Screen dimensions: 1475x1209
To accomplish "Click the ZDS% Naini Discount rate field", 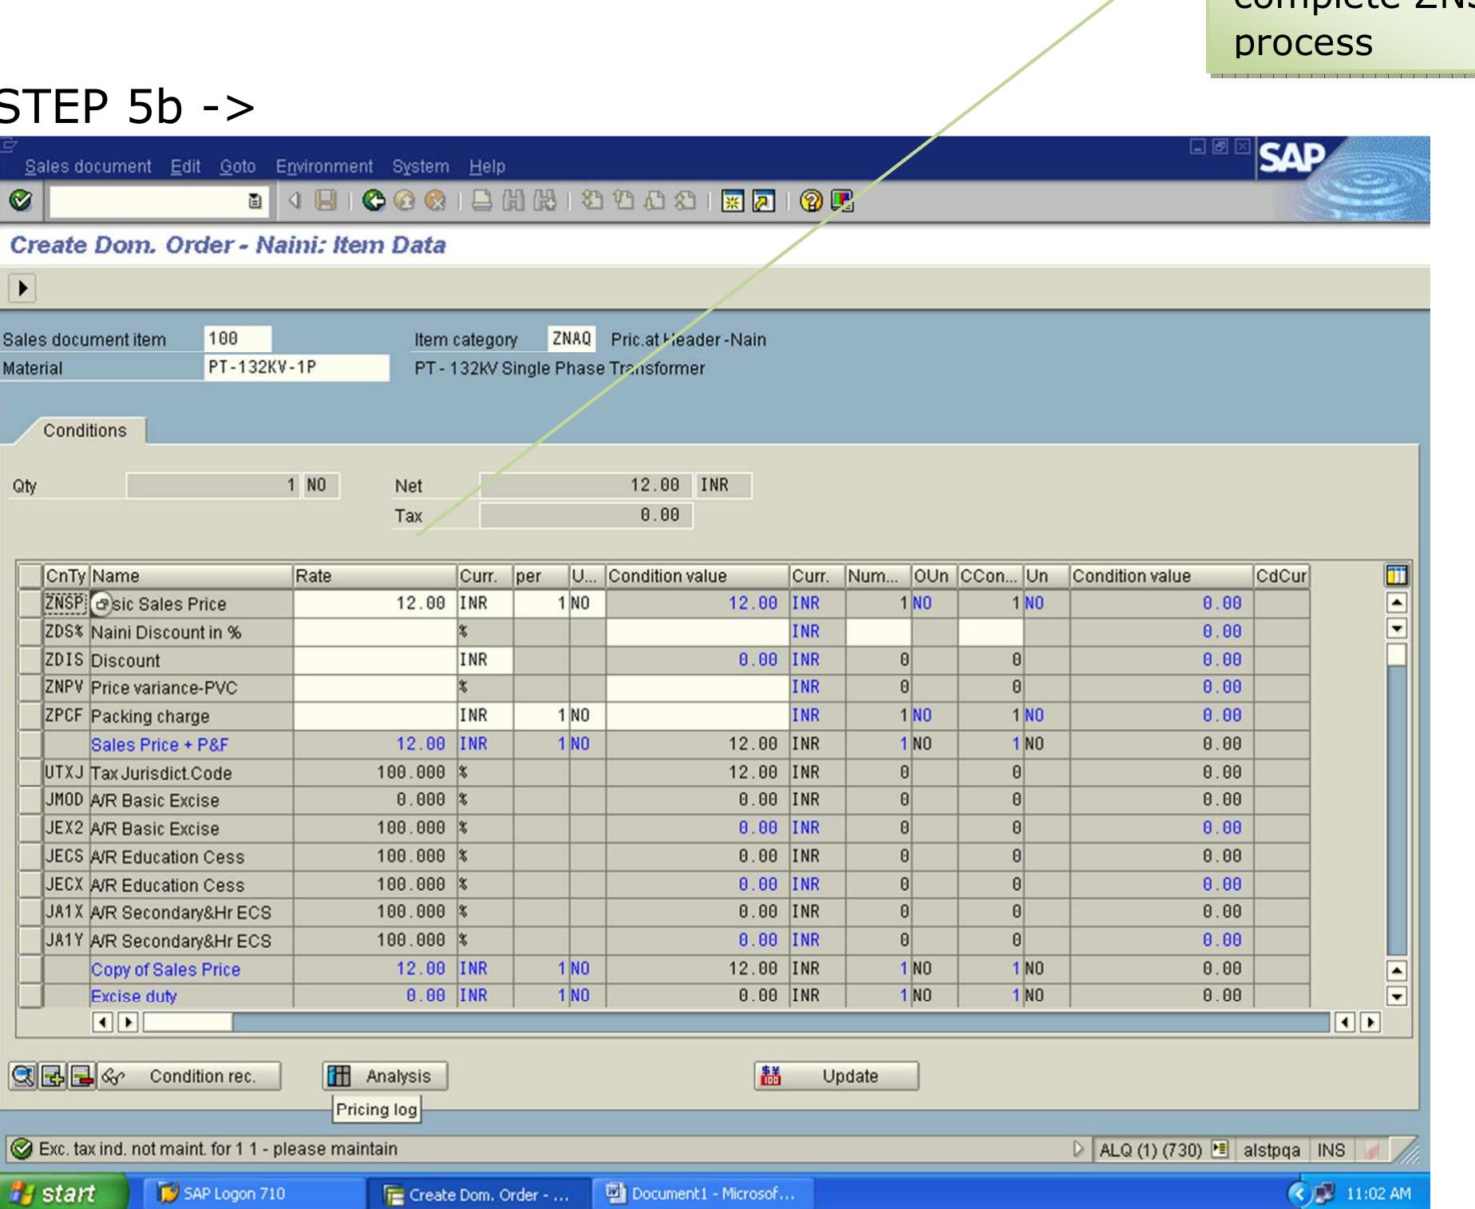I will [374, 632].
